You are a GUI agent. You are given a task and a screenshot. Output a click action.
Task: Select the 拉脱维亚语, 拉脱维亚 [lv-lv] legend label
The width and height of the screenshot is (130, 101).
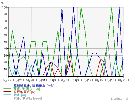click(34, 86)
